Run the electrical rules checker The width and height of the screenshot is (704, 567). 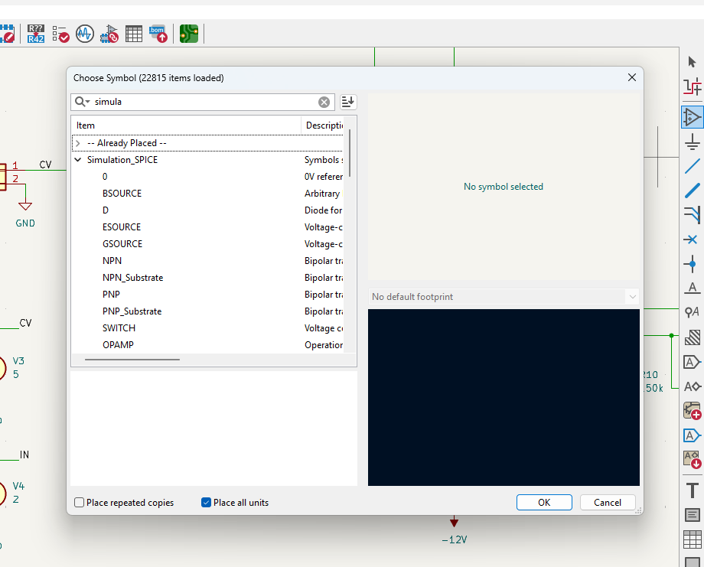tap(60, 34)
